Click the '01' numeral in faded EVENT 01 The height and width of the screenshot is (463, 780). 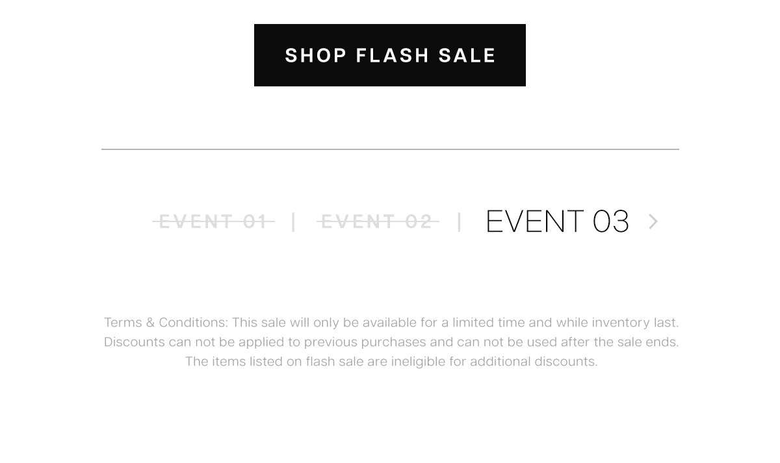pos(255,221)
